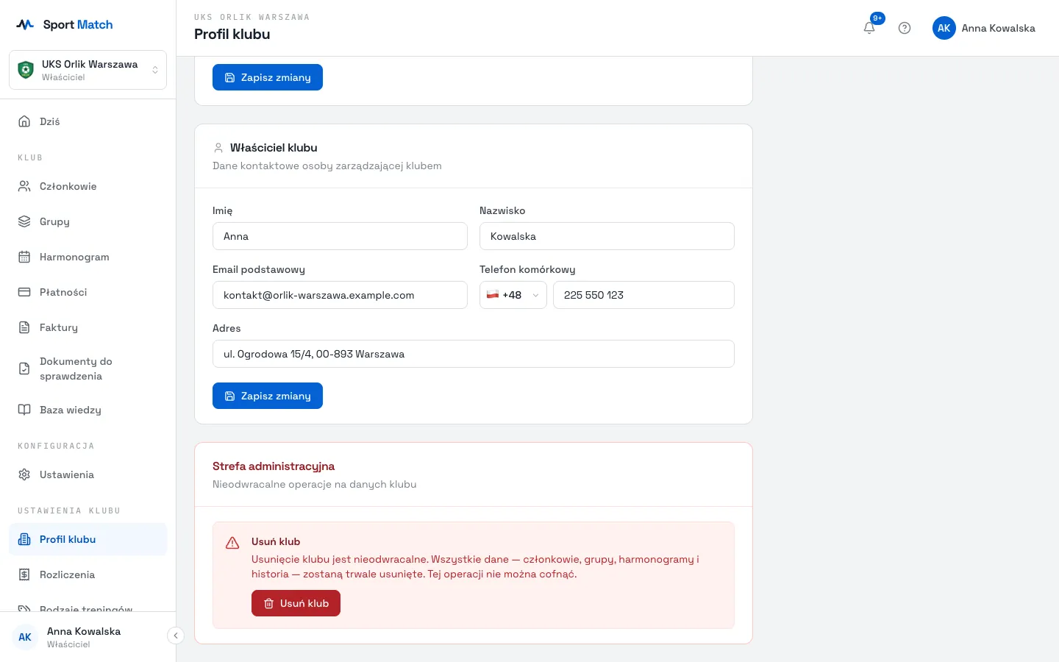Collapse the sidebar with the chevron button
Viewport: 1059px width, 662px height.
(175, 636)
